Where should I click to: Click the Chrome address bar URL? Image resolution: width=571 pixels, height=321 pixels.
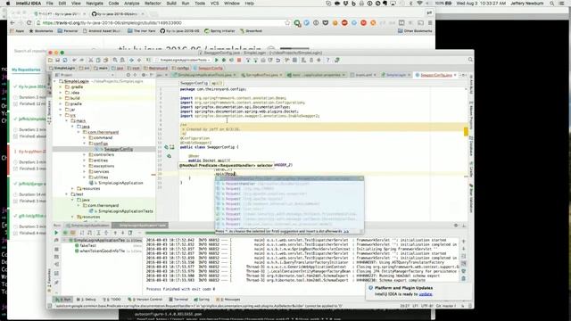pos(112,23)
